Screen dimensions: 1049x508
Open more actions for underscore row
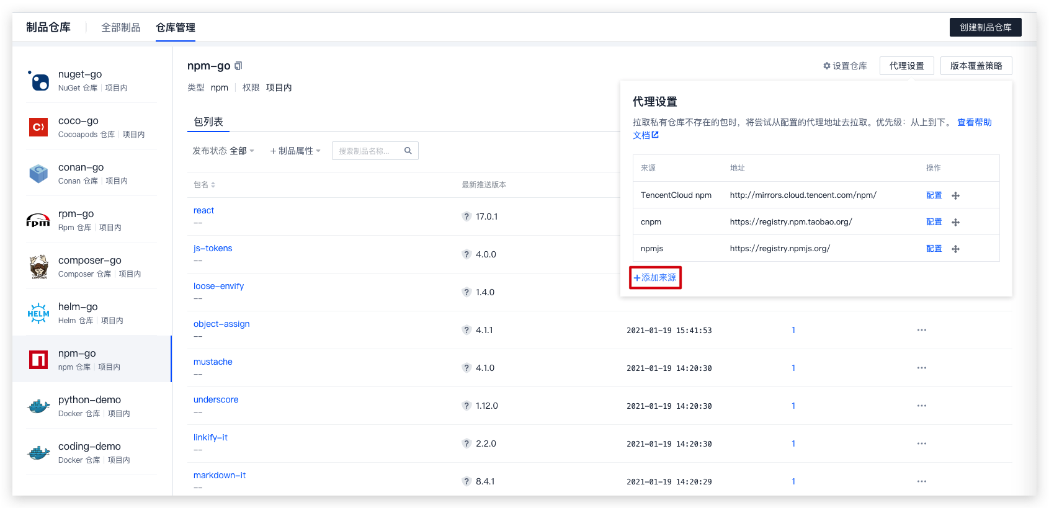tap(922, 406)
